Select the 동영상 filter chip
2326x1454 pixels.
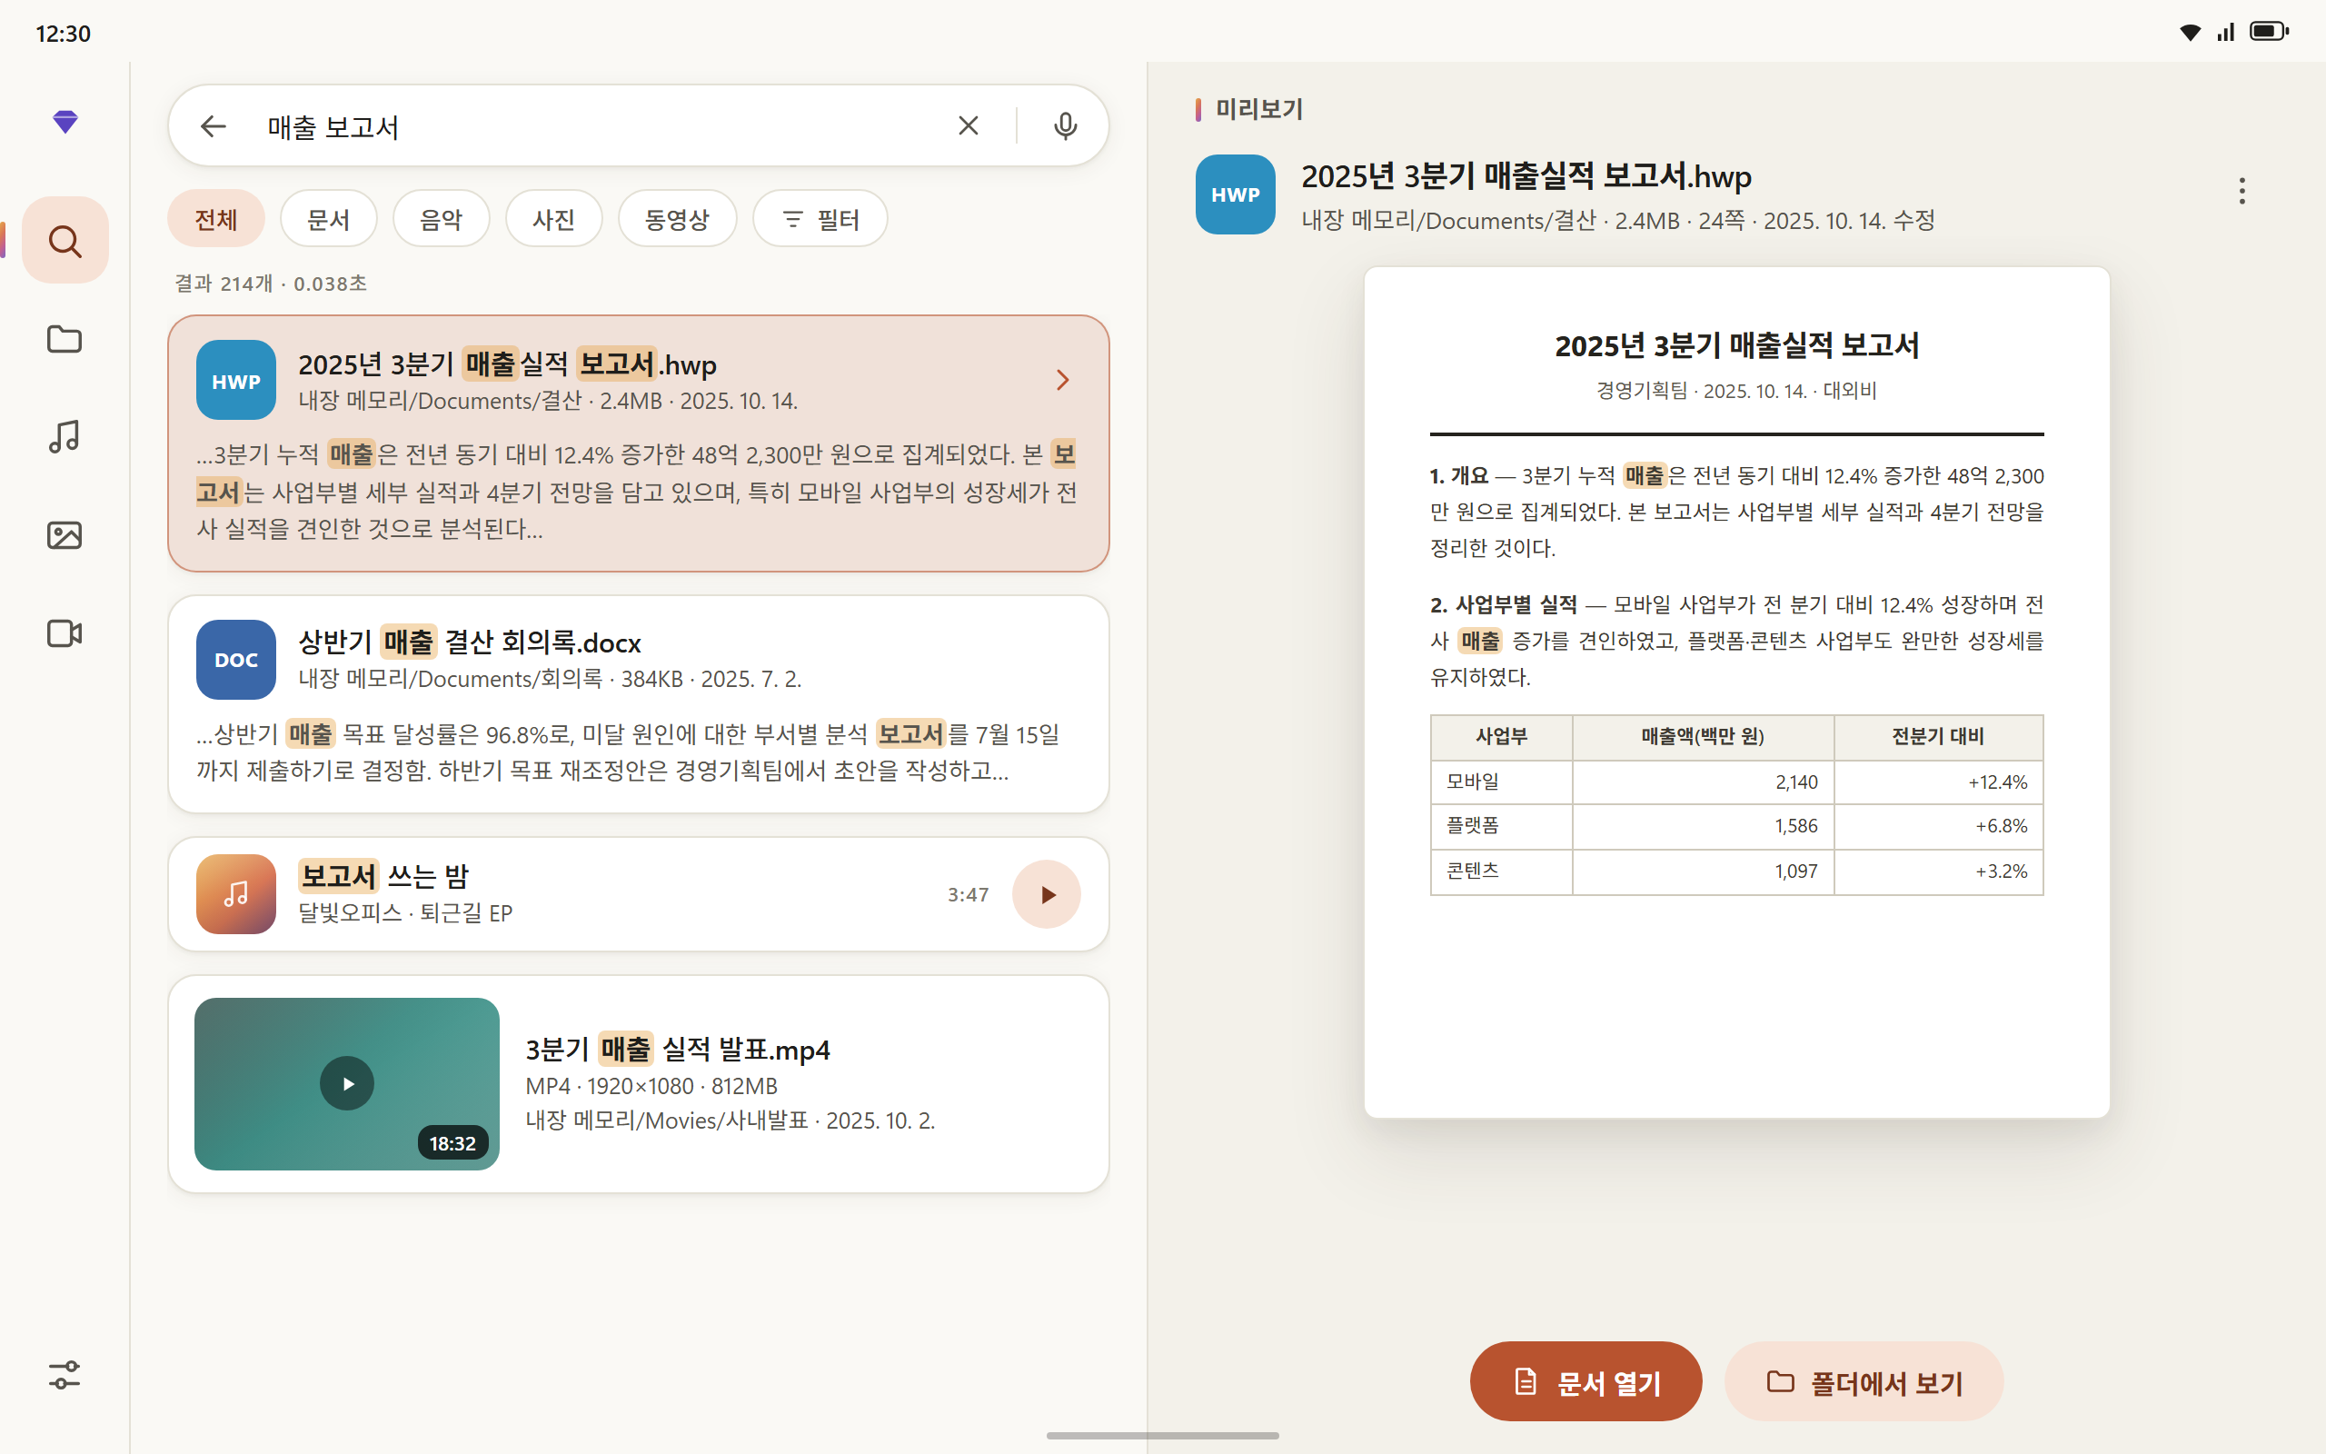click(x=678, y=218)
